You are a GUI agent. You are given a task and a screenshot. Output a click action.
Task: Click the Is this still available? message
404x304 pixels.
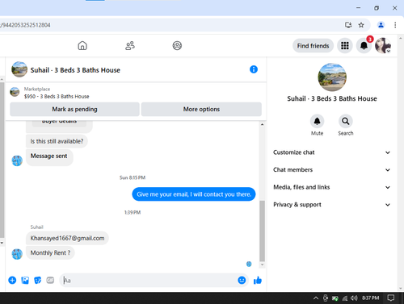pos(57,141)
